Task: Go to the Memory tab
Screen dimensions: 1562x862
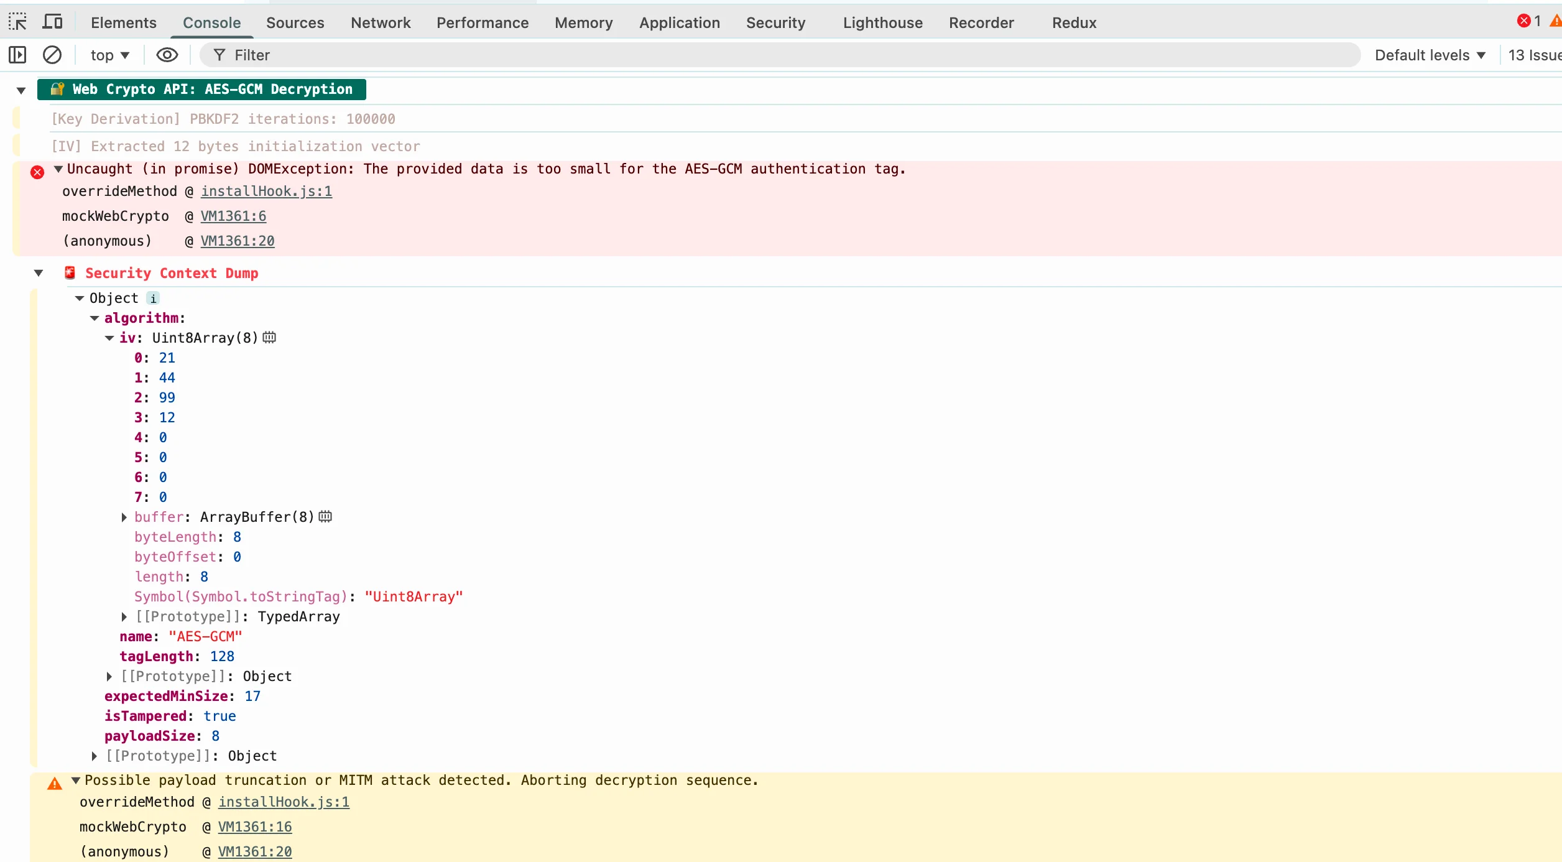Action: click(x=584, y=22)
